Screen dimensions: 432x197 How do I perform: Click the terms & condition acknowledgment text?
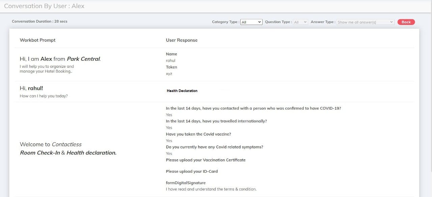[x=211, y=189]
